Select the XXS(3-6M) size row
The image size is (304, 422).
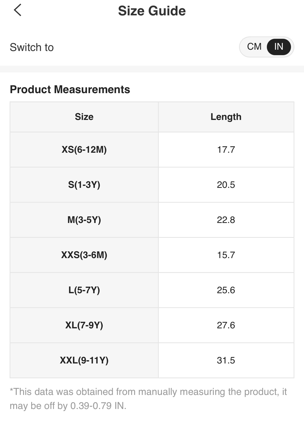pyautogui.click(x=84, y=255)
